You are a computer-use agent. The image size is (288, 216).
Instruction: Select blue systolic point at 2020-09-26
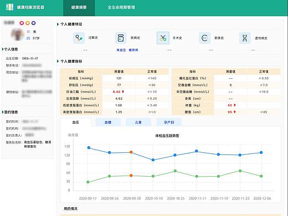coord(110,153)
